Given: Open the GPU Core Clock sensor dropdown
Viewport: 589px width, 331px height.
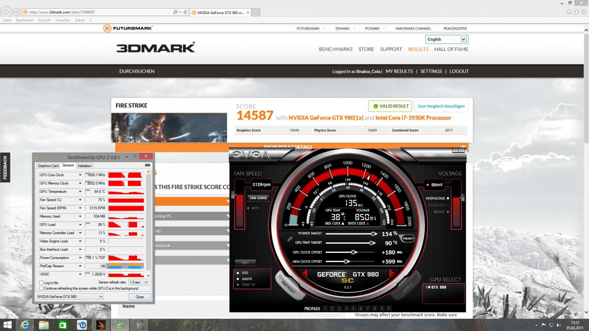Looking at the screenshot, I should coord(80,175).
